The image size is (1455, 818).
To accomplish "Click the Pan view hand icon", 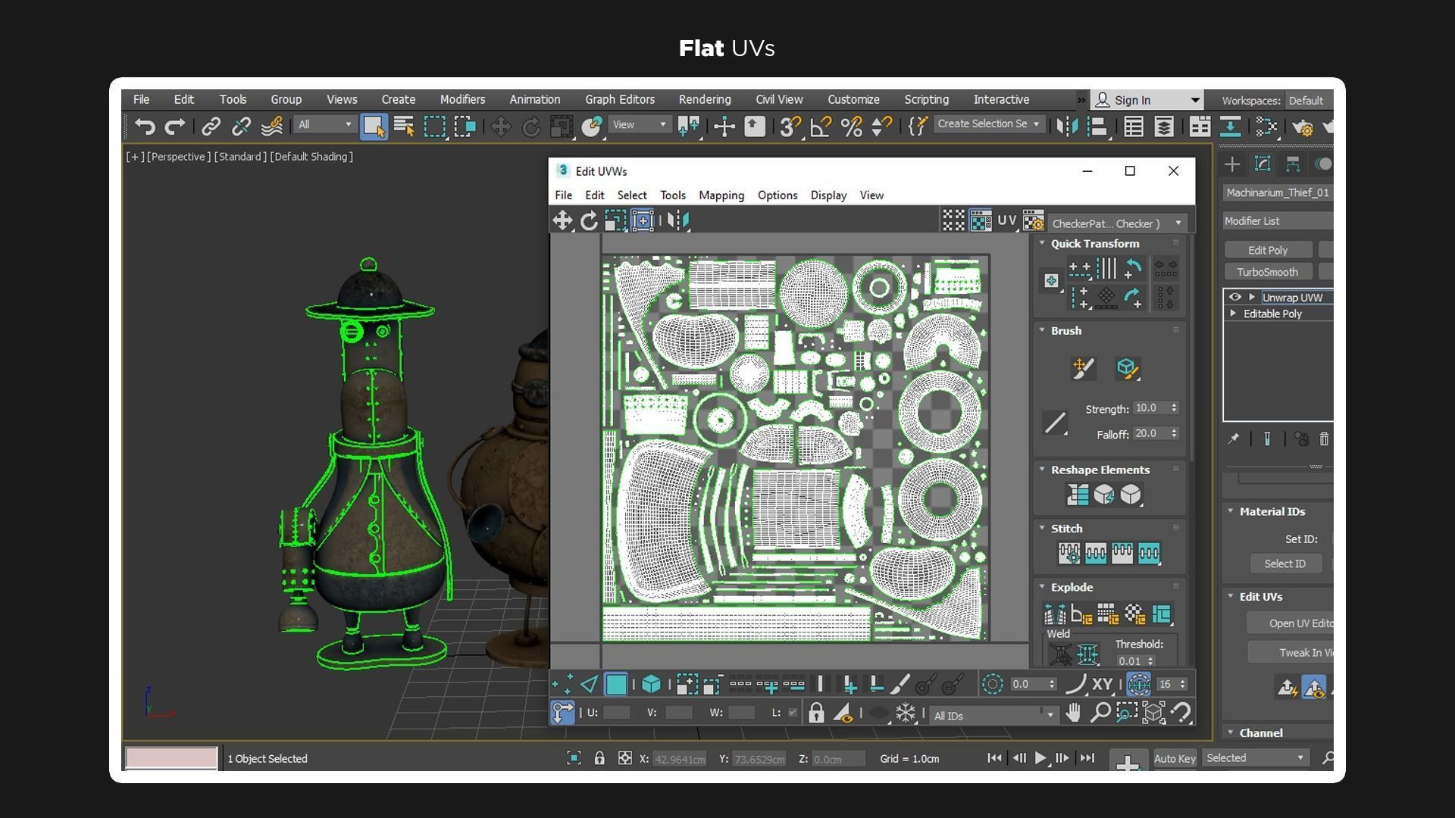I will tap(1073, 713).
